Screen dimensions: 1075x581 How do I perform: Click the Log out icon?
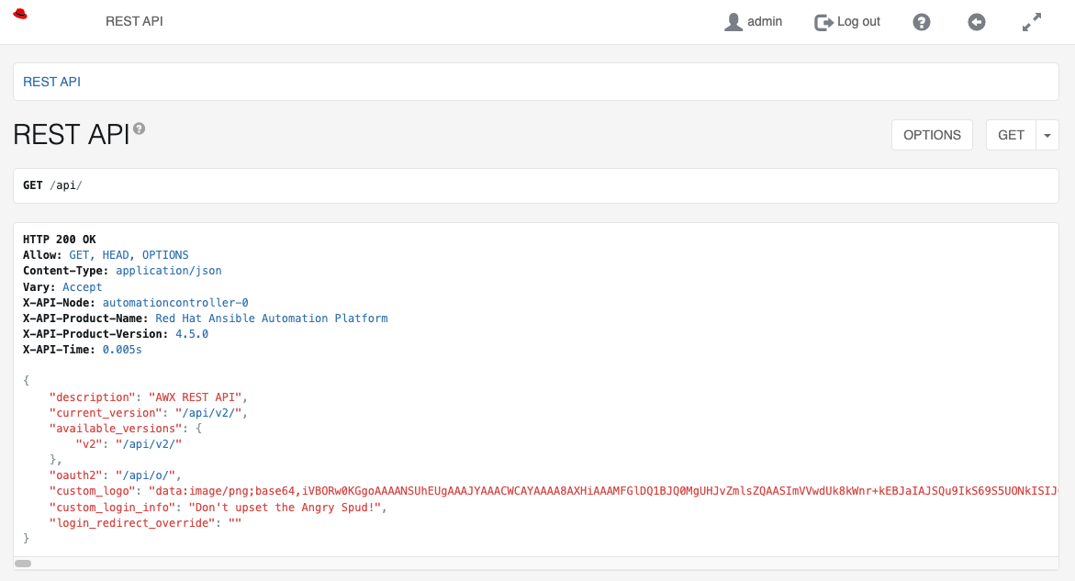823,23
